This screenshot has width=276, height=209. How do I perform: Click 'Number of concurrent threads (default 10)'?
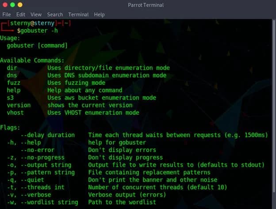pos(158,187)
